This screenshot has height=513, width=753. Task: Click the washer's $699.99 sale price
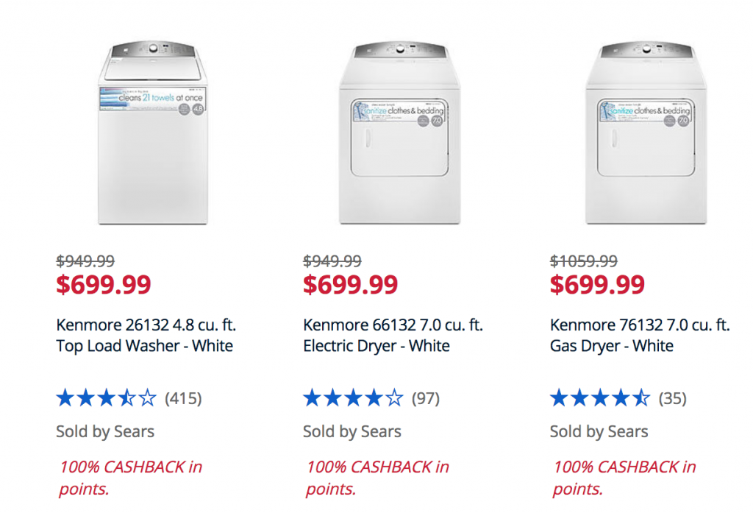pyautogui.click(x=103, y=284)
